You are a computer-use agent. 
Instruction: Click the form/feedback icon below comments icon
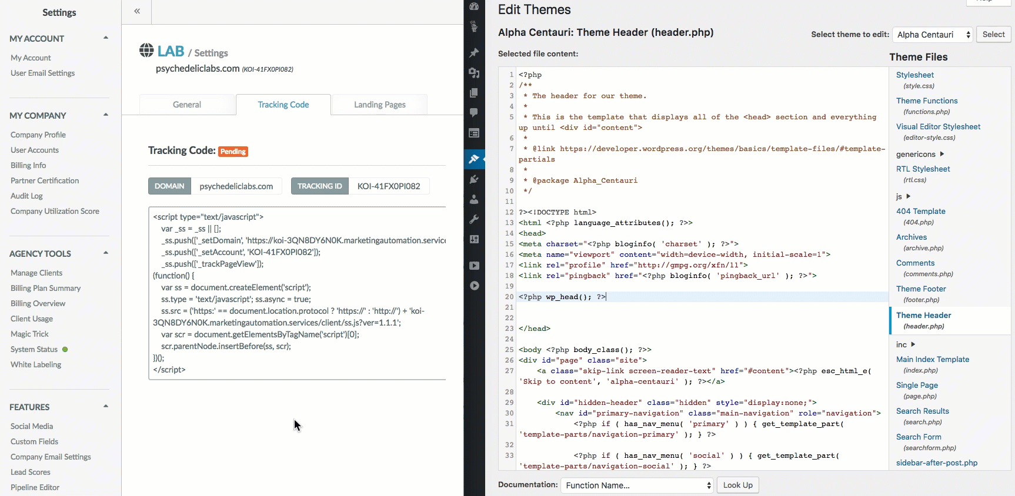click(x=474, y=133)
